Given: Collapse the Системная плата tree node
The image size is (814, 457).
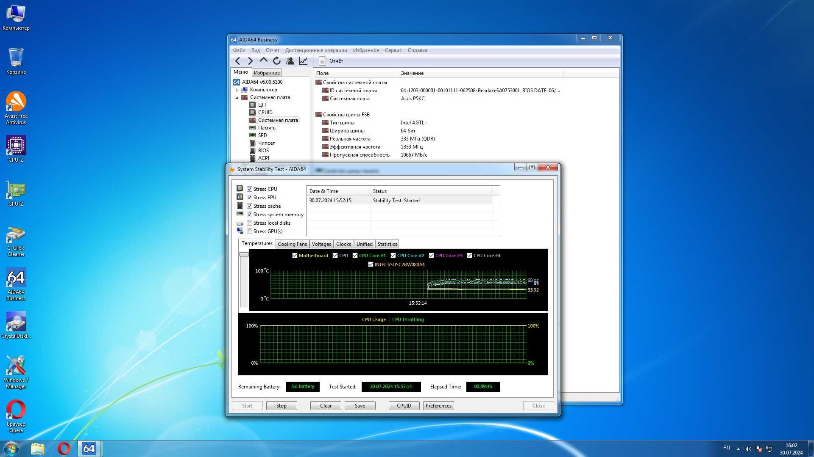Looking at the screenshot, I should coord(237,98).
